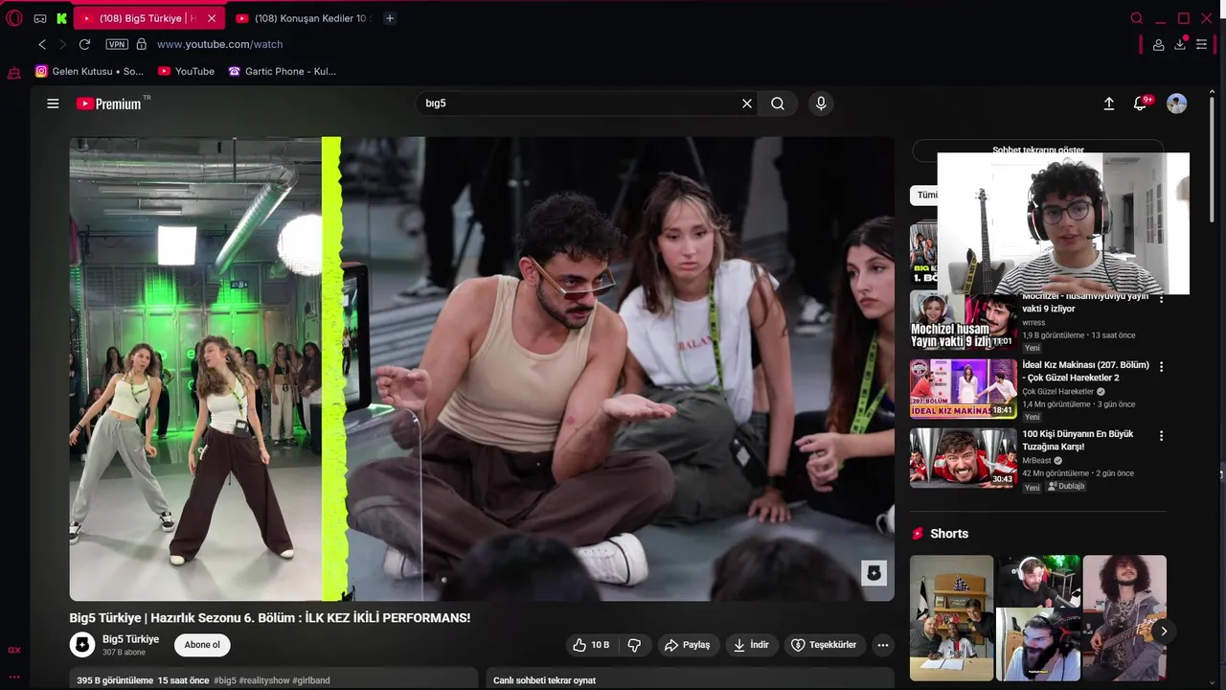Screen dimensions: 1226x690
Task: Show chat replay (Sohbet tekrarını göster)
Action: coord(1038,150)
